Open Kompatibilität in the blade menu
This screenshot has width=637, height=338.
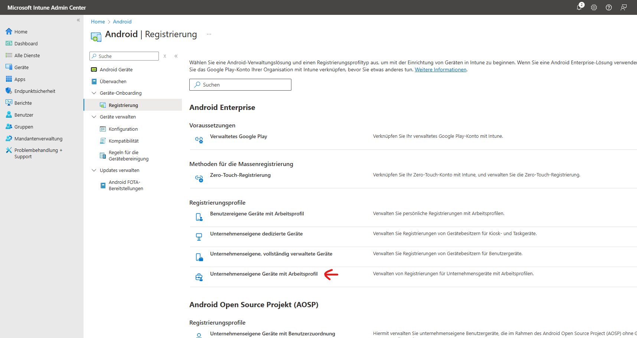pos(124,141)
